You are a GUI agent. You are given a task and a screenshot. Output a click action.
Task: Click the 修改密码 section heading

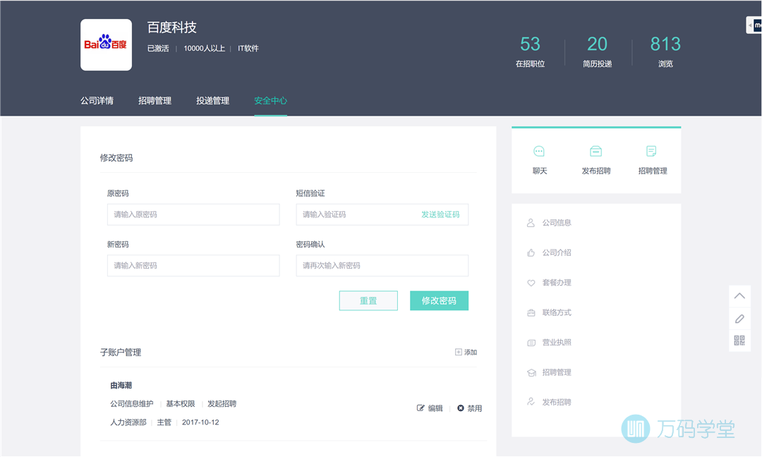(x=116, y=158)
